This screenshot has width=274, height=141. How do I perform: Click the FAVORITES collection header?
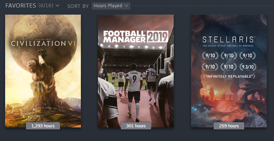[x=20, y=5]
